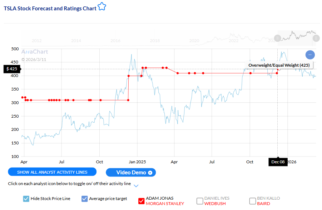Click the Dec 08 date marker label
The width and height of the screenshot is (322, 210).
point(278,162)
